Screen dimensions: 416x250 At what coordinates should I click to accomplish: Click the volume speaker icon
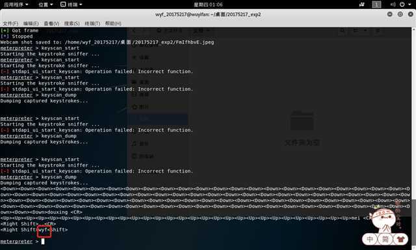(393, 5)
